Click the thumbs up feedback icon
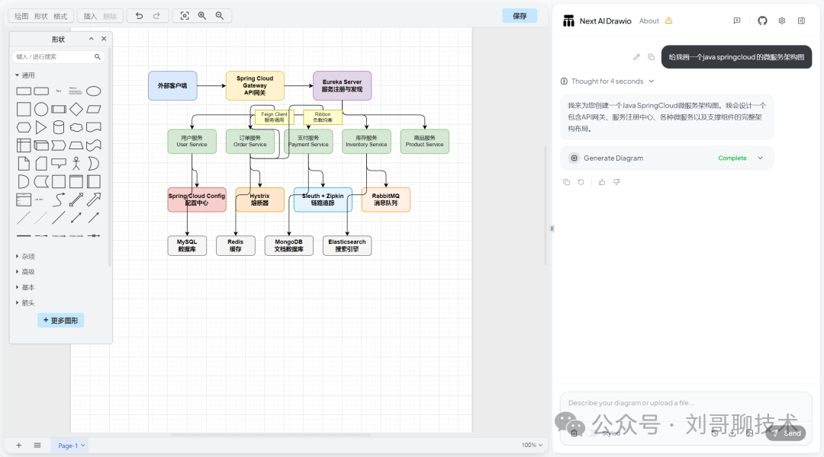This screenshot has height=457, width=824. tap(602, 182)
